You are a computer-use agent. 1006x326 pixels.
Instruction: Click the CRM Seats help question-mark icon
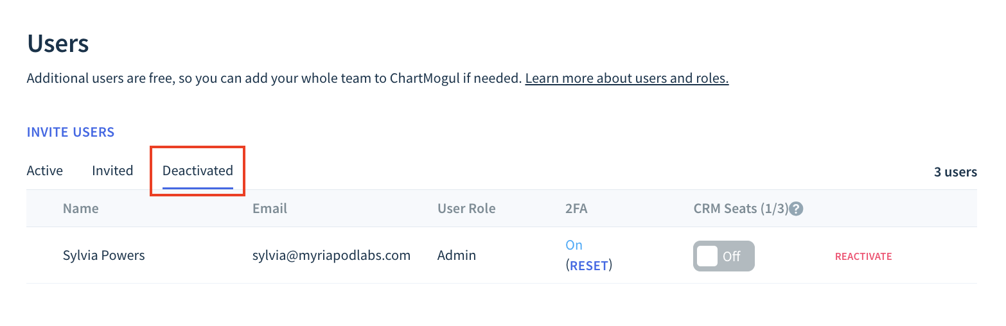pos(796,209)
